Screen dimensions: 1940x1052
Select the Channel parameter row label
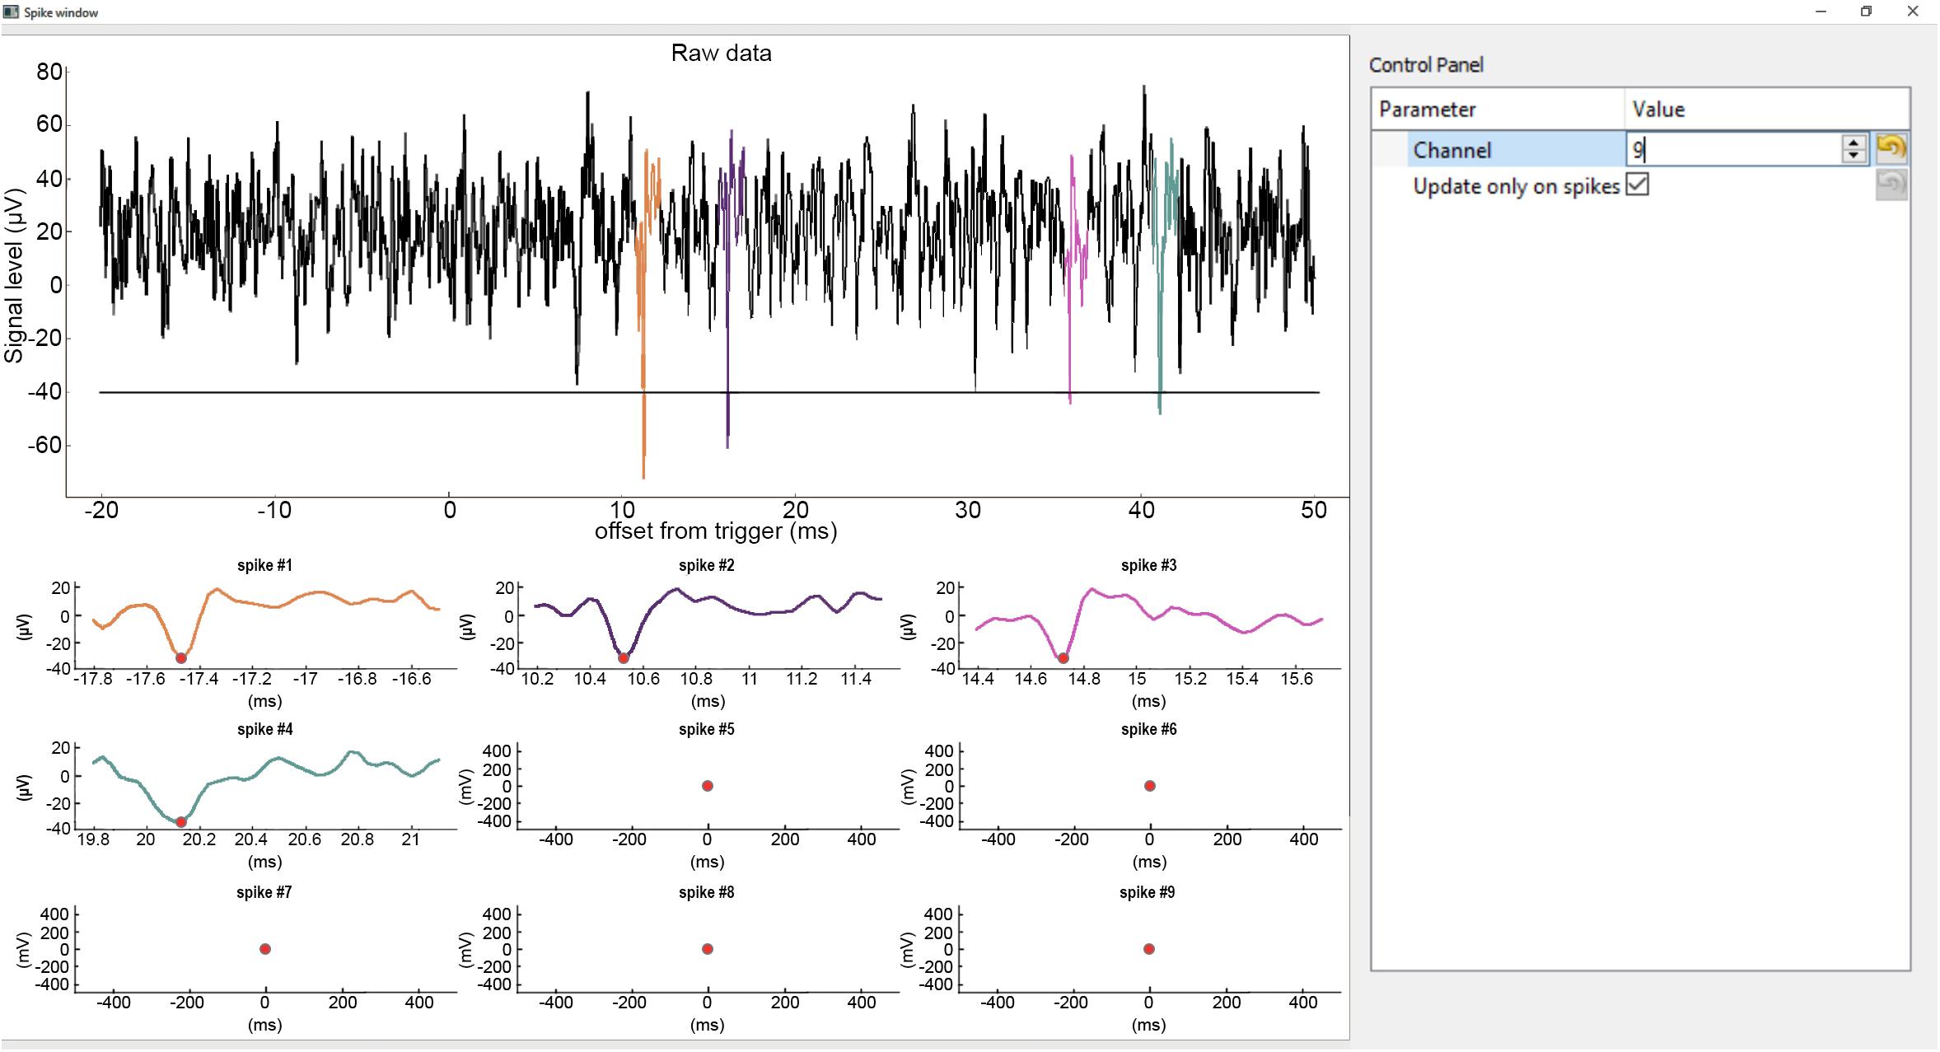pos(1451,150)
